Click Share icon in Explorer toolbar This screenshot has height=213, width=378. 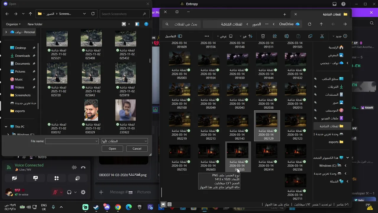(x=275, y=36)
